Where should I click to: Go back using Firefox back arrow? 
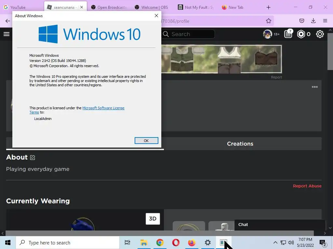pyautogui.click(x=8, y=21)
